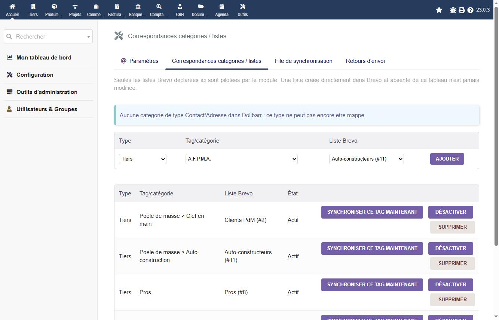Viewport: 499px width, 320px height.
Task: Open the Tiers building icon
Action: click(x=33, y=6)
